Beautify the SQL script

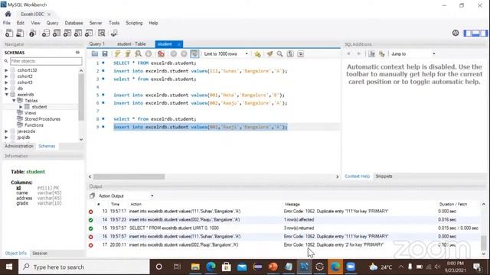click(269, 54)
